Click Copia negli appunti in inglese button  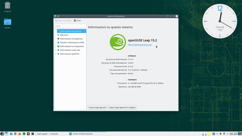122,107
